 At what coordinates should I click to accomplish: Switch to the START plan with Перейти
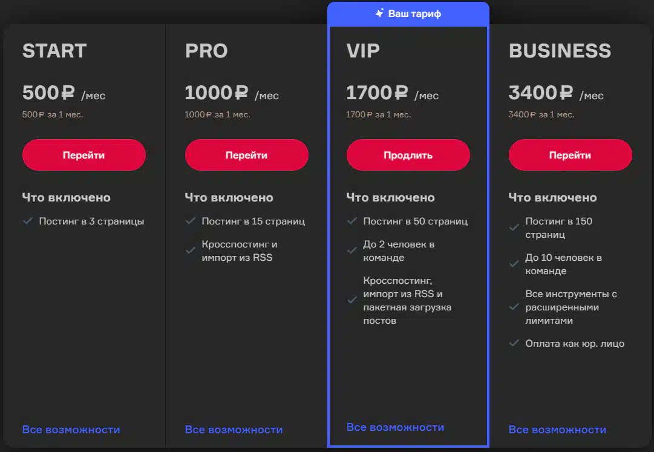pos(84,155)
